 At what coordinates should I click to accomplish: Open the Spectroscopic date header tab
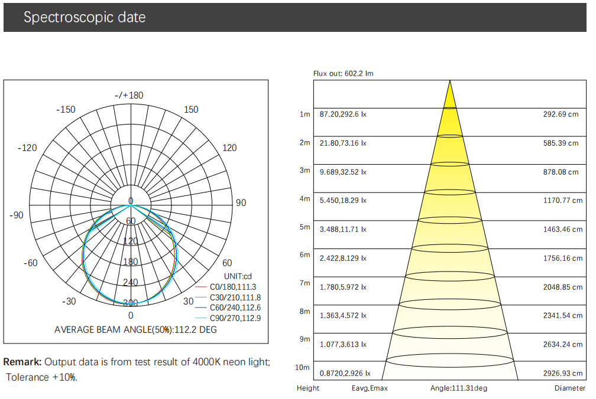pyautogui.click(x=84, y=17)
